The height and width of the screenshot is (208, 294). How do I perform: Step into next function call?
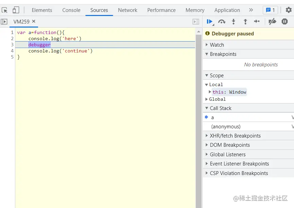[x=234, y=22]
